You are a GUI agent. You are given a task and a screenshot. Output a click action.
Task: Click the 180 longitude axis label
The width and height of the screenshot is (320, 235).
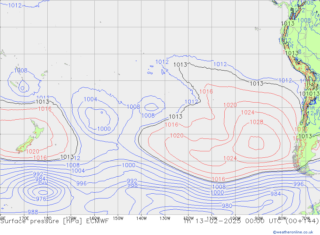48,218
